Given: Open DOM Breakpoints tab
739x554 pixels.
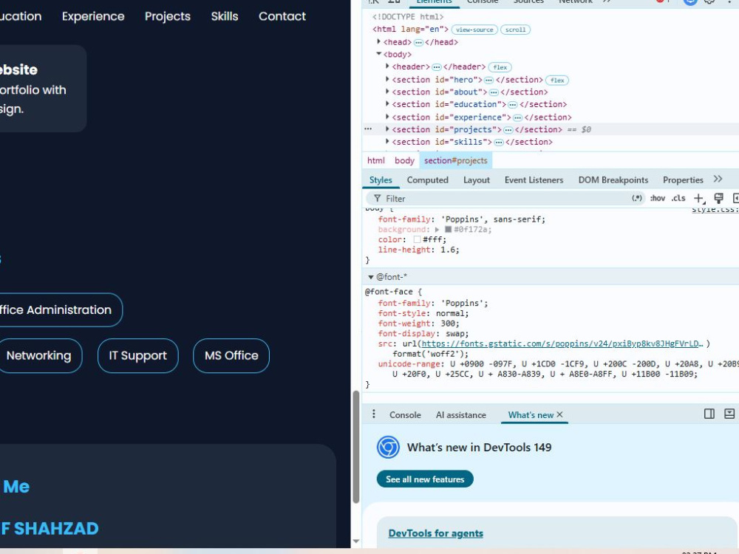Looking at the screenshot, I should click(613, 180).
